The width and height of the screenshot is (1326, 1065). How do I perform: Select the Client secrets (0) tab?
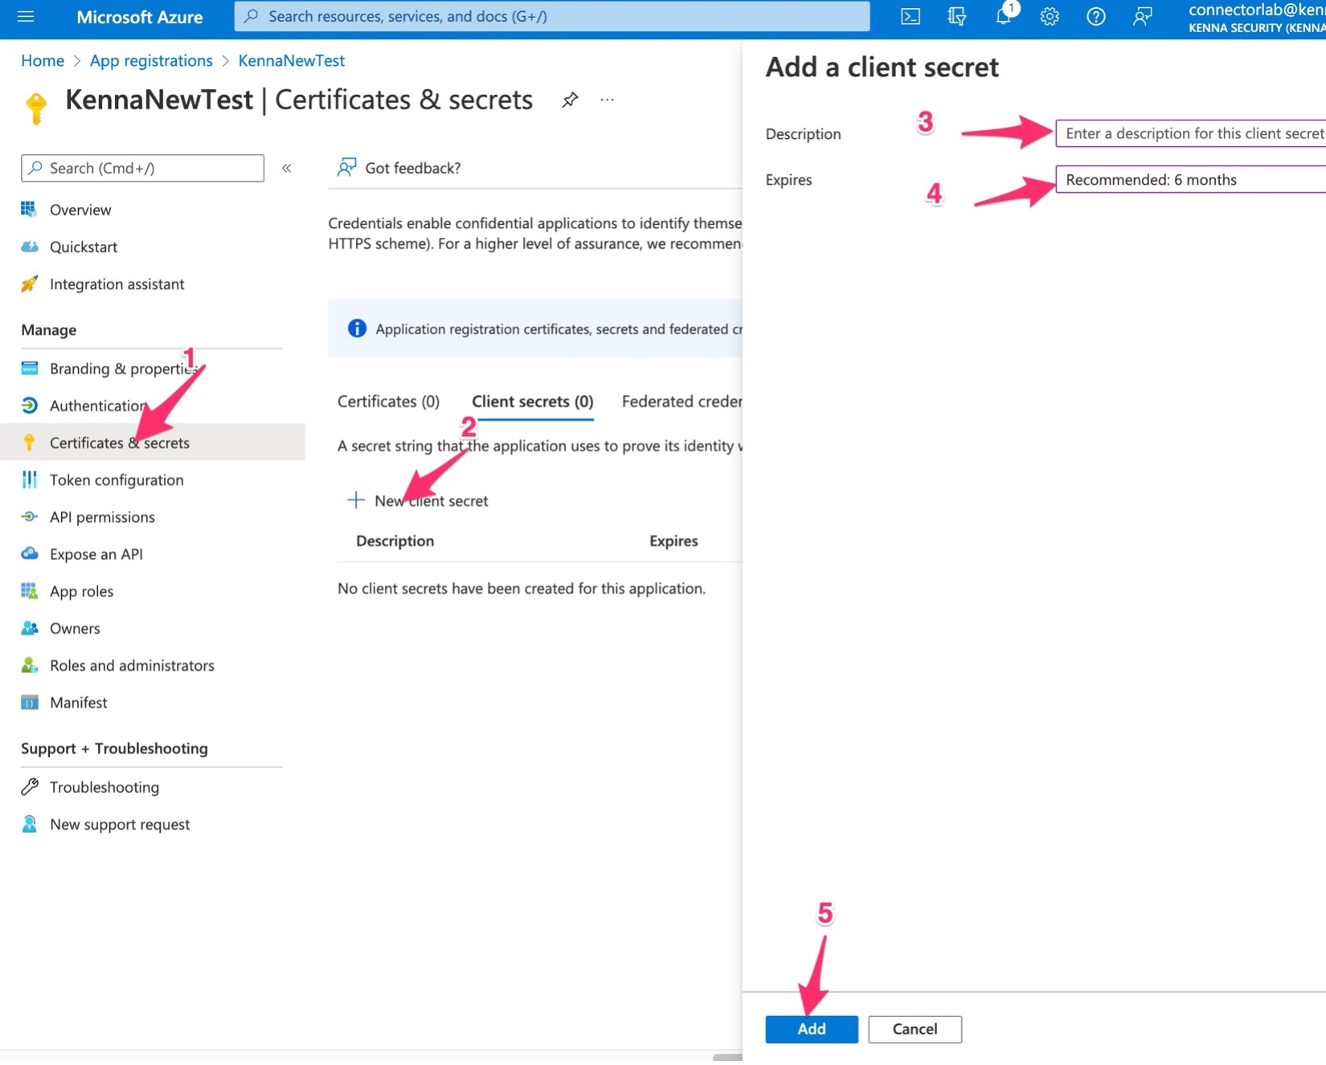click(532, 401)
